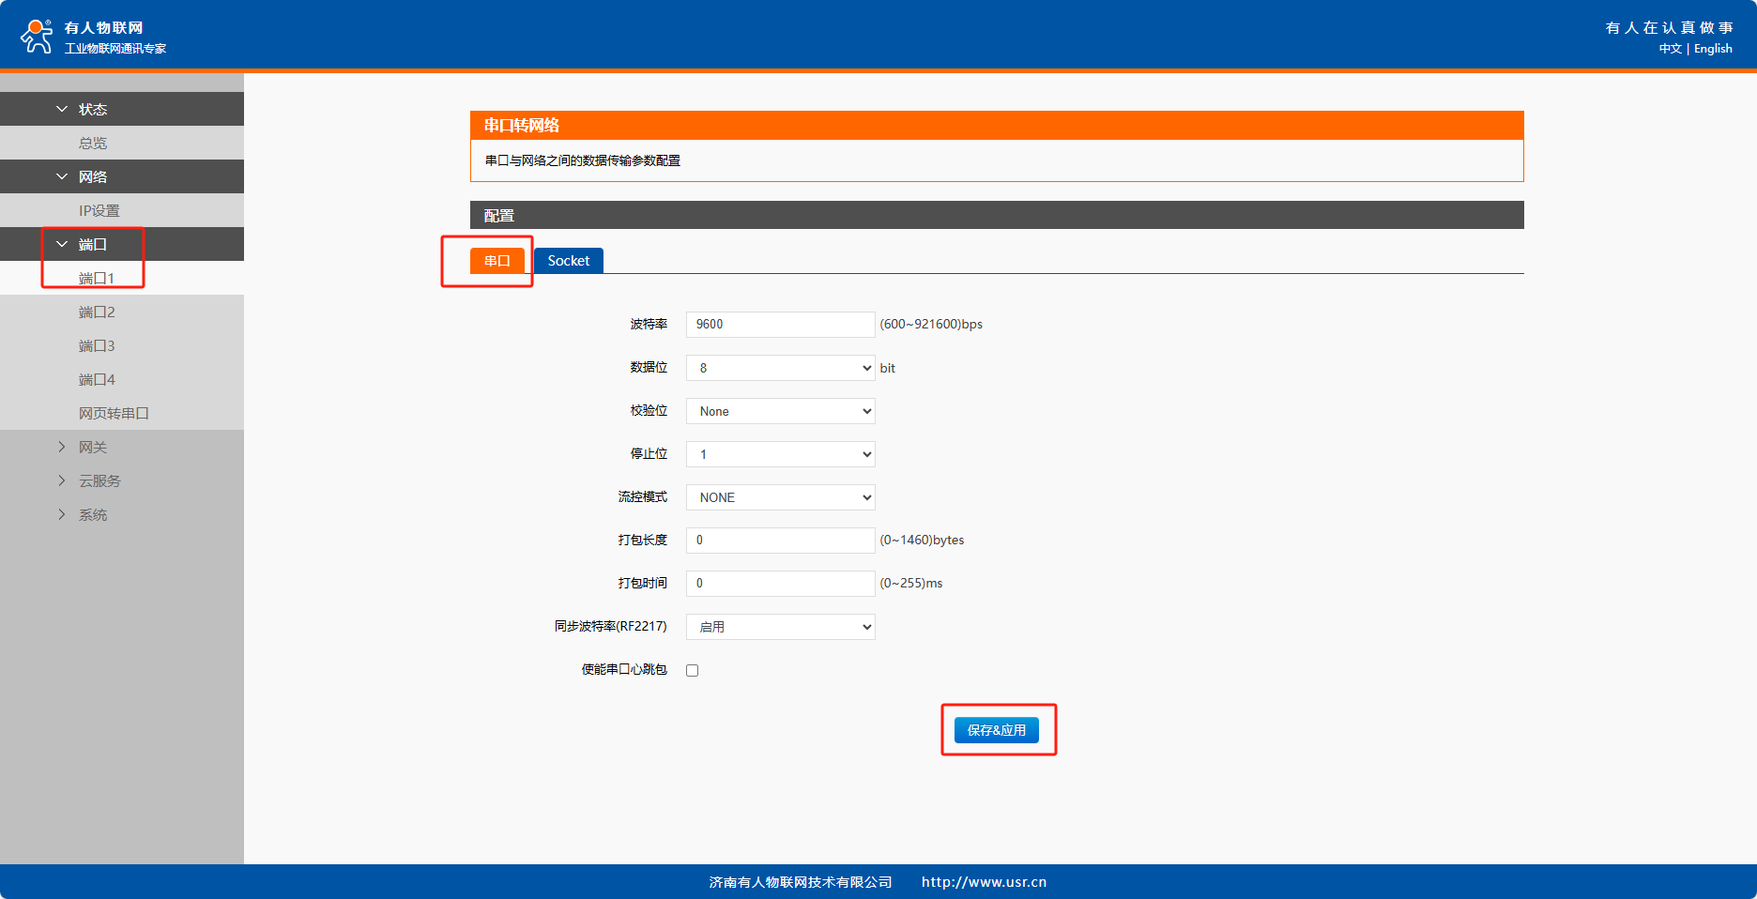Viewport: 1757px width, 899px height.
Task: Collapse the 状态 section chevron
Action: tap(62, 110)
